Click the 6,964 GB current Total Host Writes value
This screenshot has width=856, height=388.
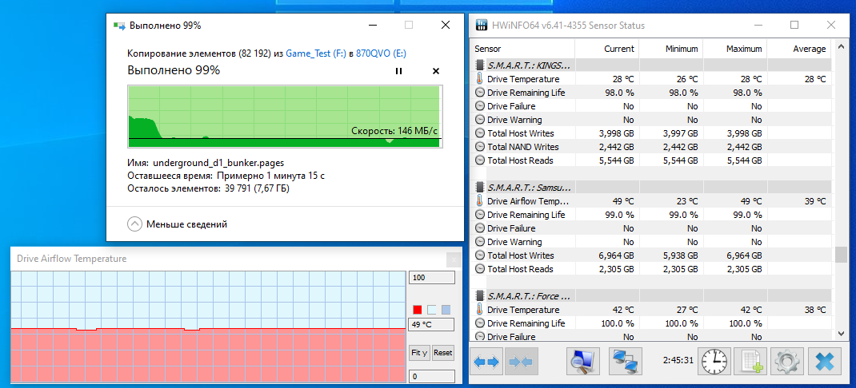click(614, 255)
